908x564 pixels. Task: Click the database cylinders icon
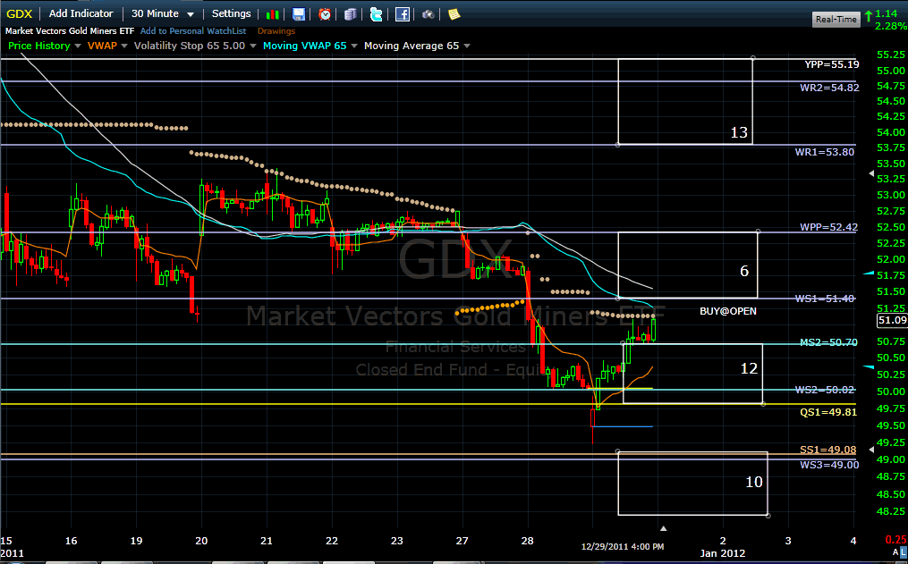(x=351, y=14)
